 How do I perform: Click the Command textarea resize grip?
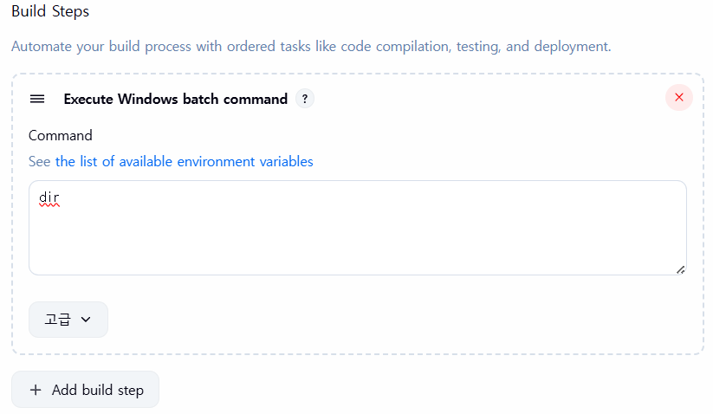(x=680, y=270)
